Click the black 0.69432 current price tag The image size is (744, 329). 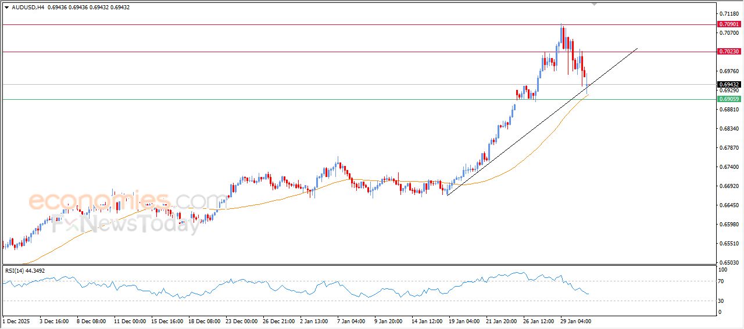729,85
